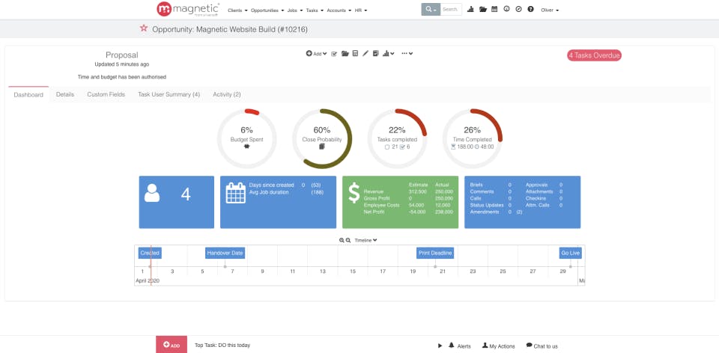
Task: Click the calendar icon in the days tile
Action: pyautogui.click(x=236, y=193)
